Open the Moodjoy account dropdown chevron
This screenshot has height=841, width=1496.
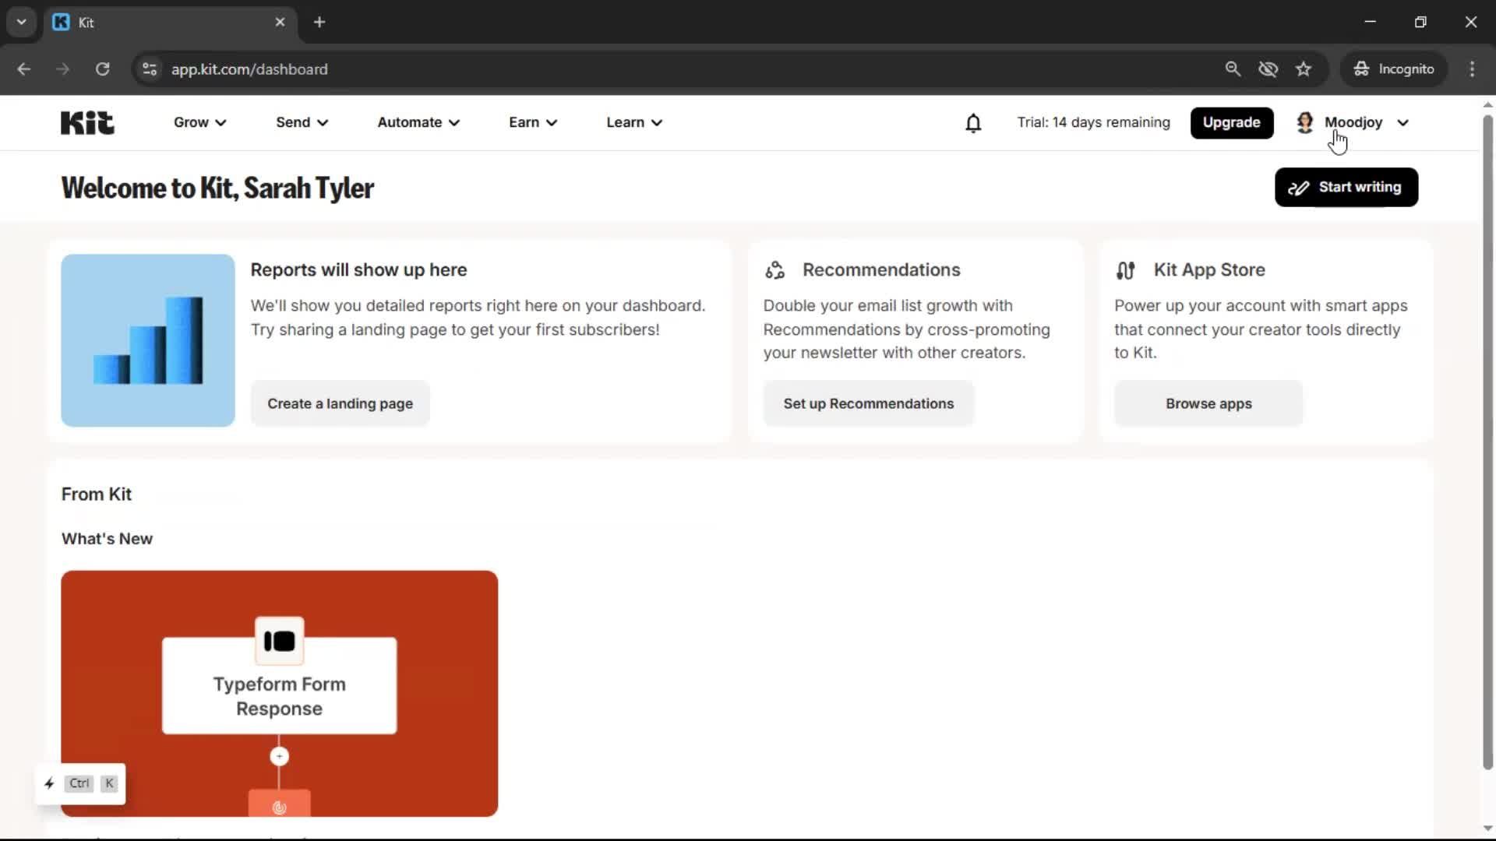tap(1402, 122)
